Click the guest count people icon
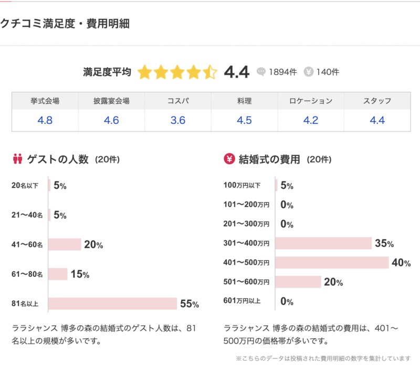The width and height of the screenshot is (420, 365). point(18,159)
